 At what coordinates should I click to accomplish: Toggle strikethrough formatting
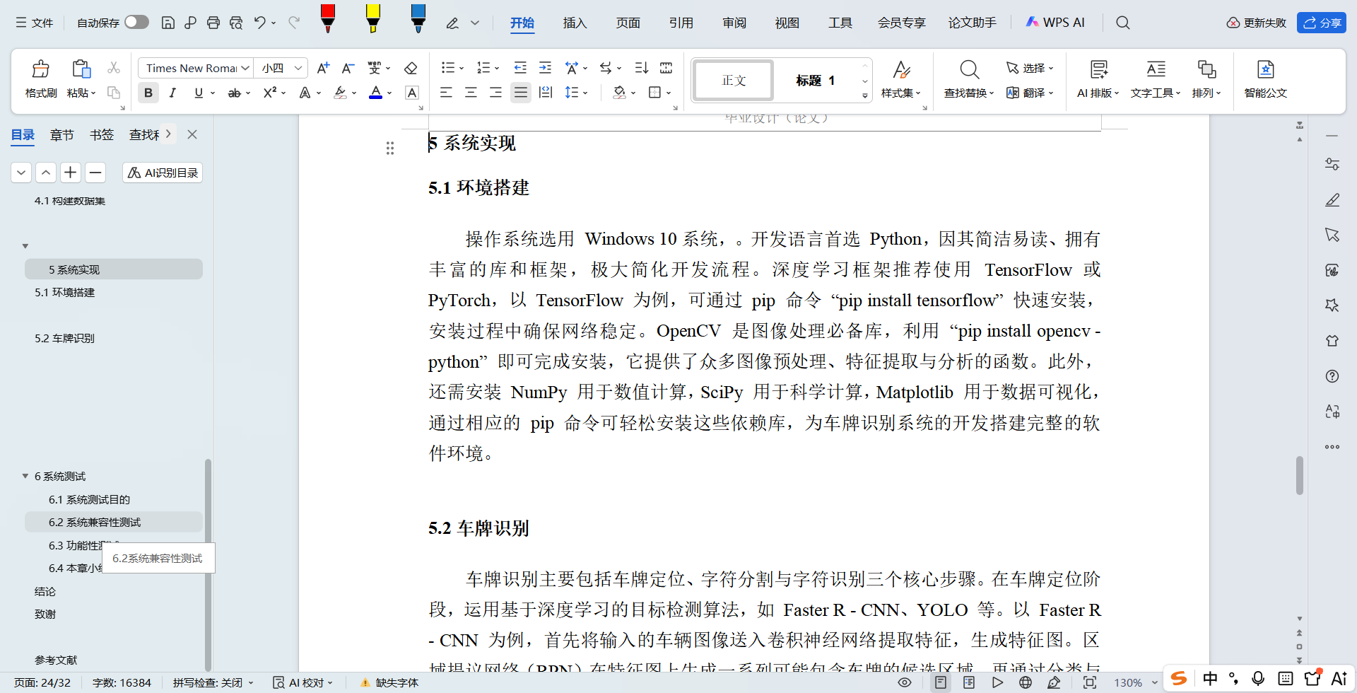point(234,93)
